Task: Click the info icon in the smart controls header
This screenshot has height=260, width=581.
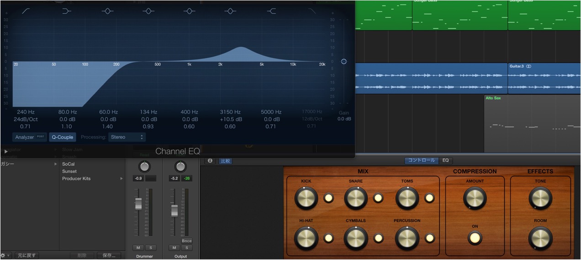Action: (210, 161)
